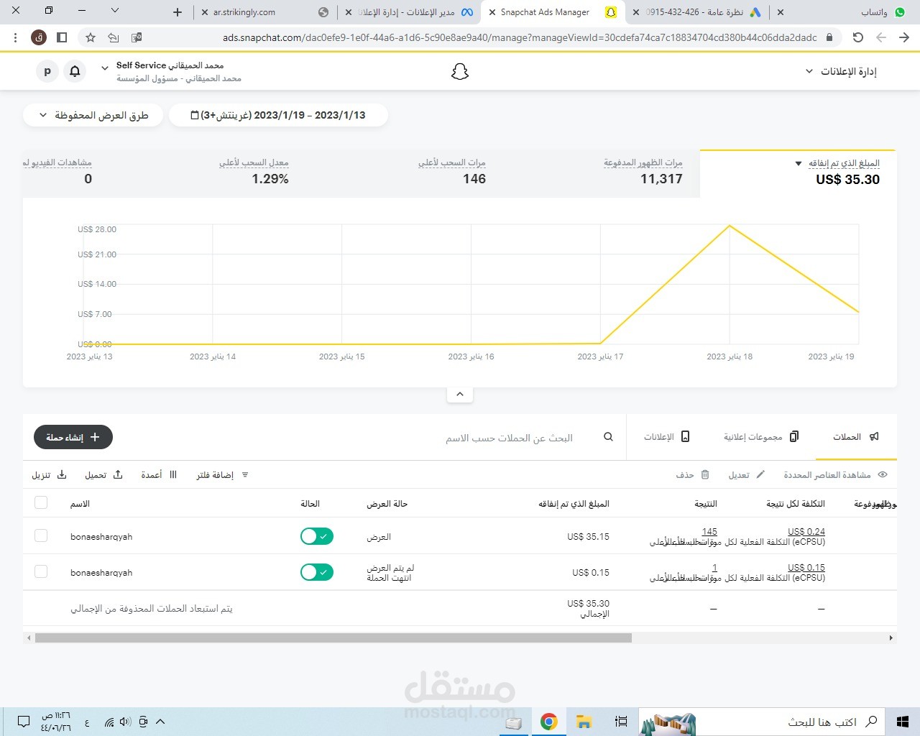Open the second bonaesharqyah campaign link
920x736 pixels.
[101, 572]
